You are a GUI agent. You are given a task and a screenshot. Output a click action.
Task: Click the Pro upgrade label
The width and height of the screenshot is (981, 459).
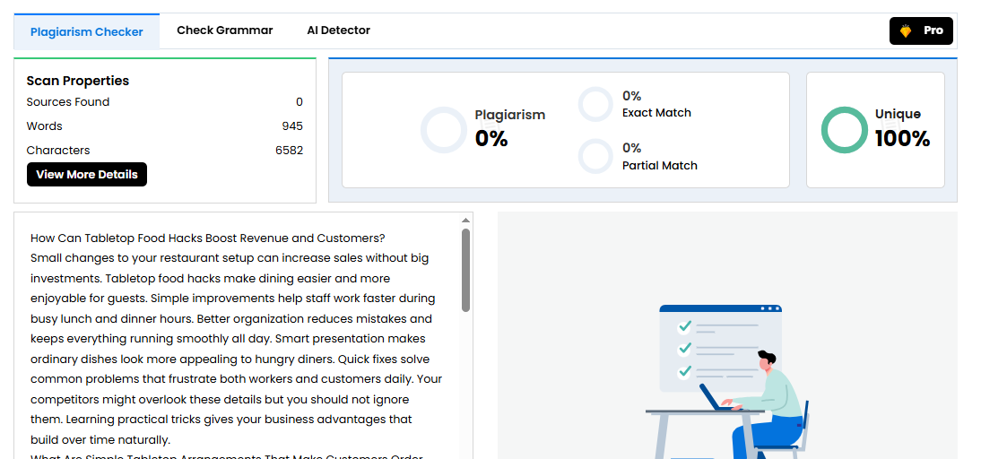(933, 30)
